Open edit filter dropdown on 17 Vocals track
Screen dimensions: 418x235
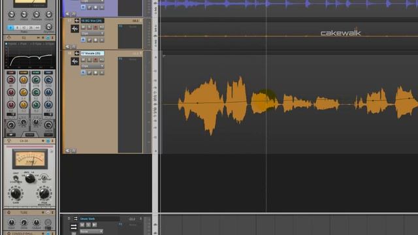(x=92, y=66)
